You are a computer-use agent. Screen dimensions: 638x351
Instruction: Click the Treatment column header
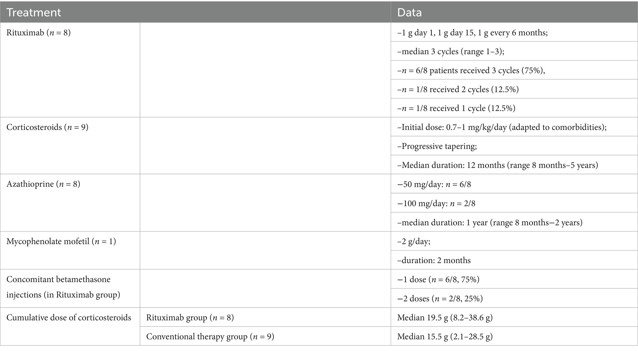[x=34, y=12]
